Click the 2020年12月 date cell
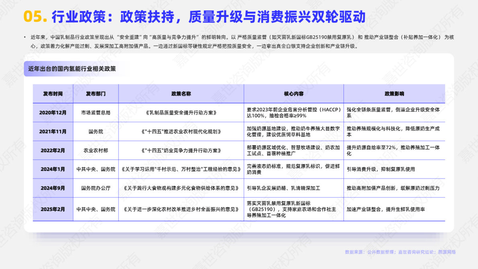The height and width of the screenshot is (269, 478). click(x=53, y=113)
